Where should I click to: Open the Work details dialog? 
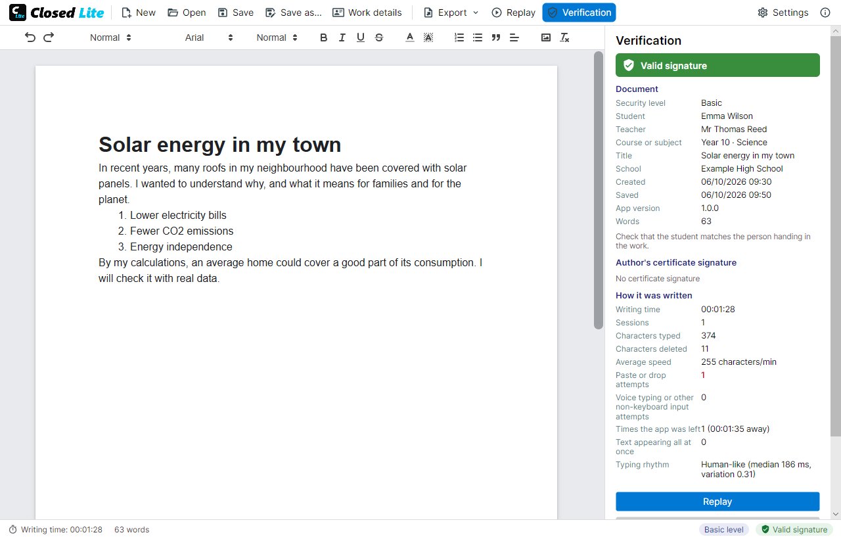click(x=367, y=12)
